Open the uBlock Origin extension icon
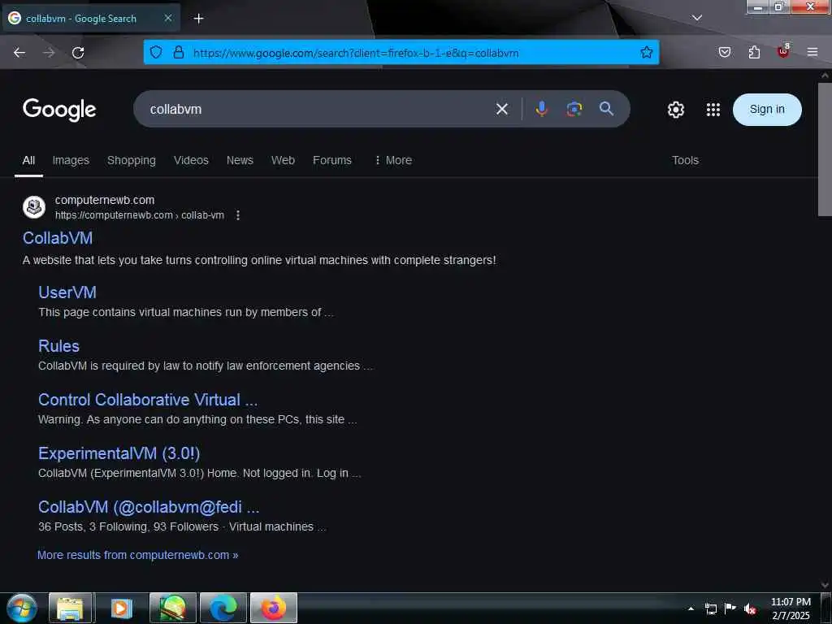832x624 pixels. pos(783,51)
